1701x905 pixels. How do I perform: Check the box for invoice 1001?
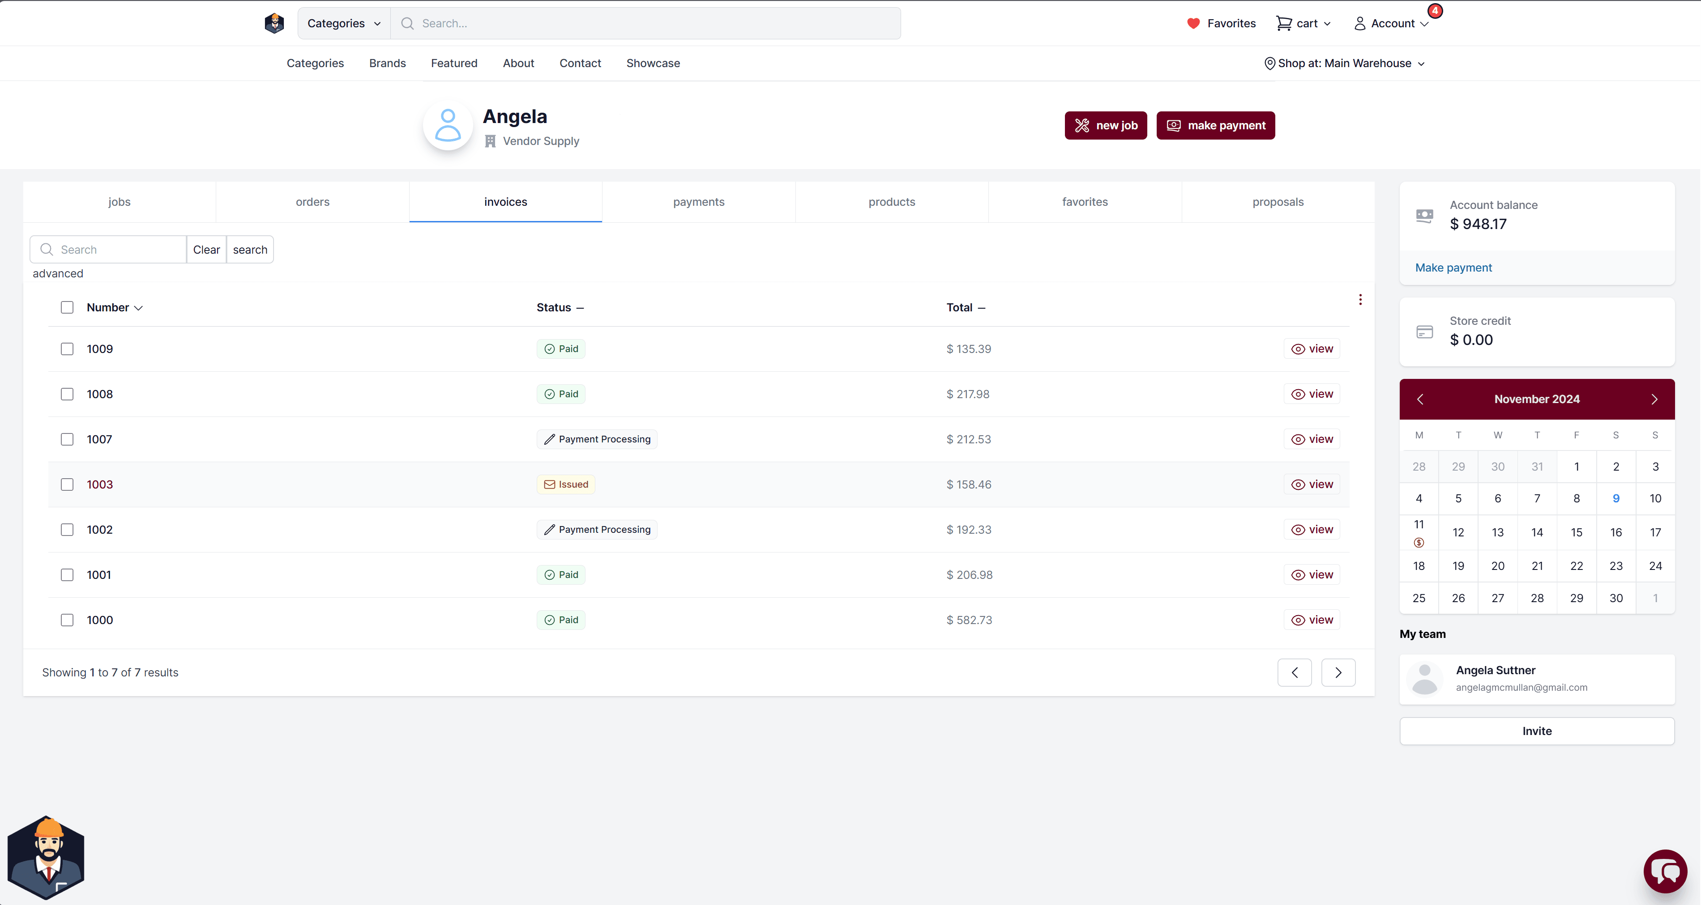click(67, 575)
